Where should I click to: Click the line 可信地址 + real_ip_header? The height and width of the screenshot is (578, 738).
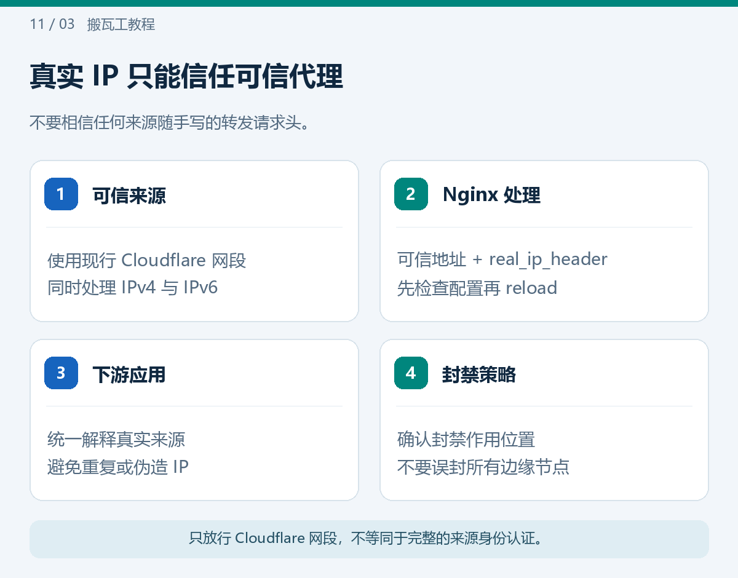coord(502,259)
